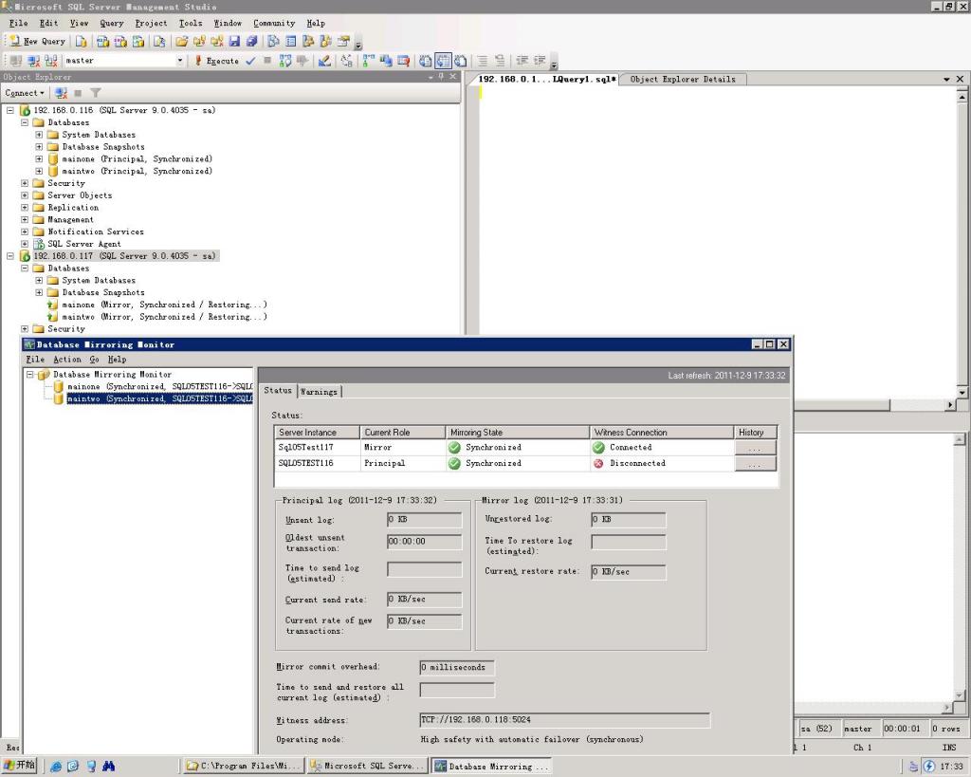Click Include Actual Execution Plan icon
This screenshot has height=777, width=971.
369,61
